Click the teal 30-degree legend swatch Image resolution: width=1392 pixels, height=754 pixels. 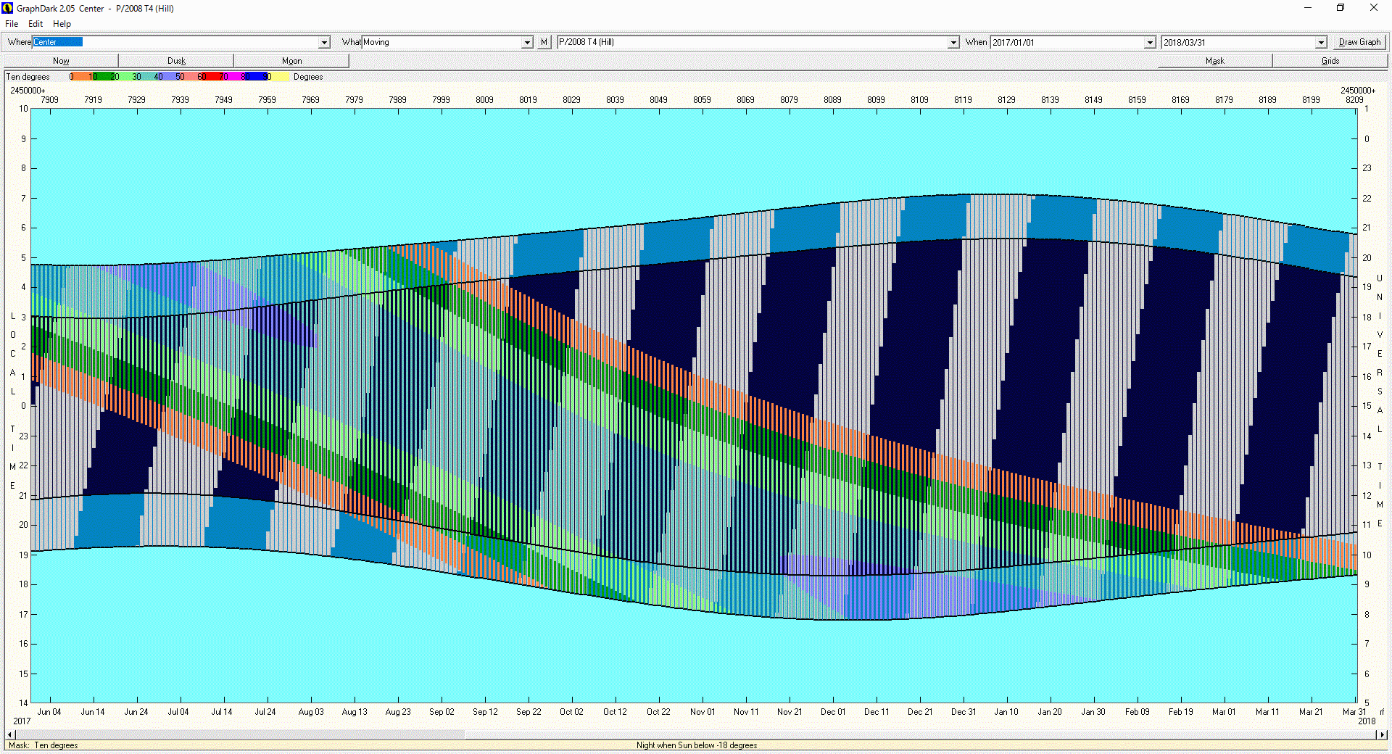click(147, 77)
